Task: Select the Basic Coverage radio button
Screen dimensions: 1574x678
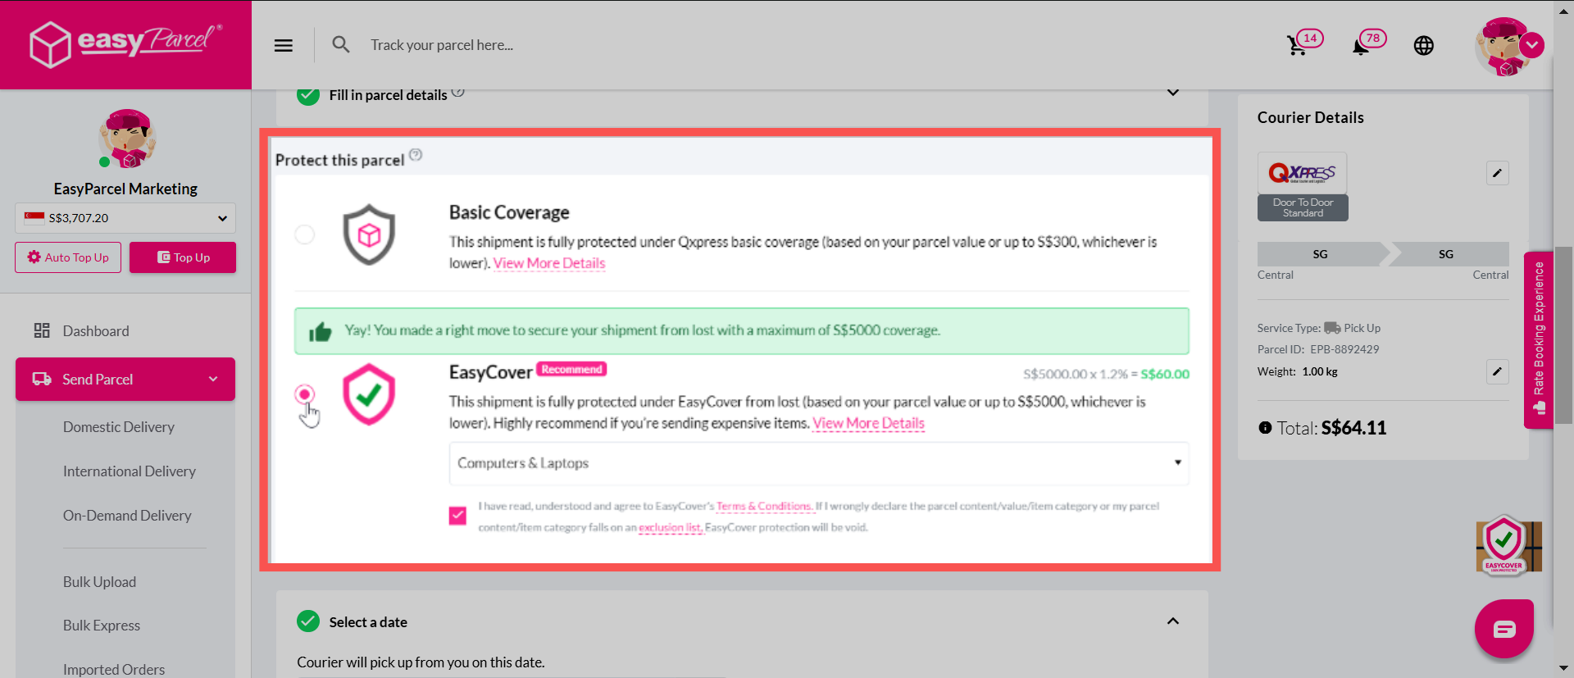Action: 304,234
